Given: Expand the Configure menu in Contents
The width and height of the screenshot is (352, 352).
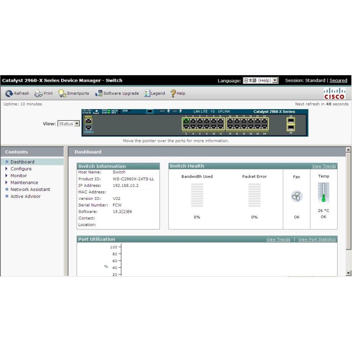Looking at the screenshot, I should [x=21, y=169].
